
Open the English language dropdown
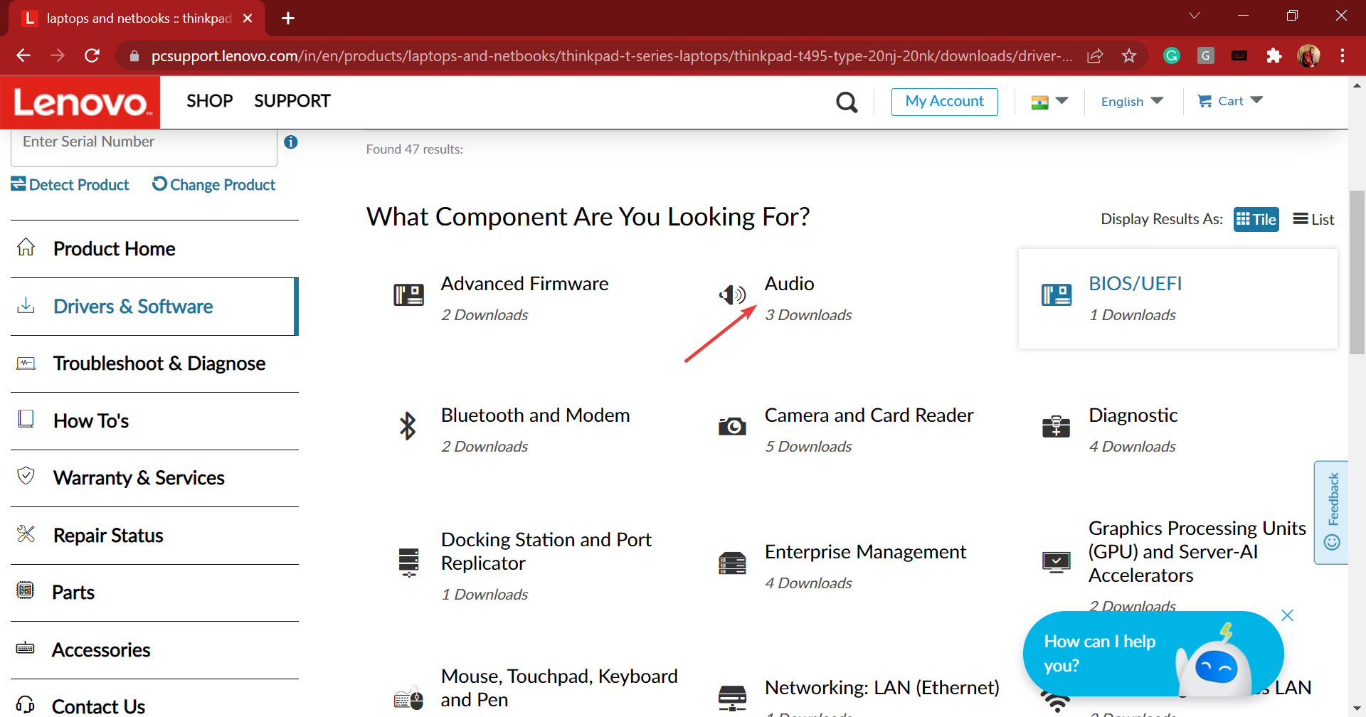pos(1132,102)
